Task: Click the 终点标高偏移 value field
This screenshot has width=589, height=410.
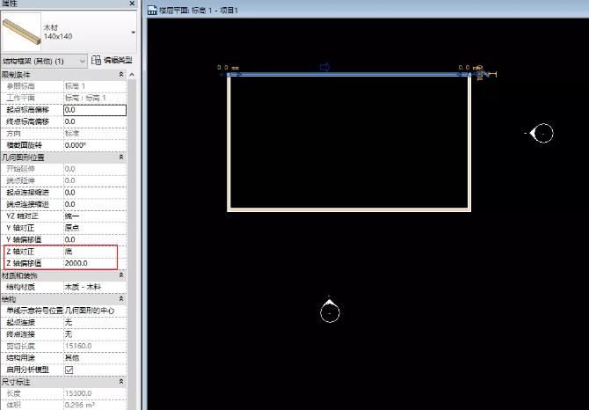Action: (95, 121)
